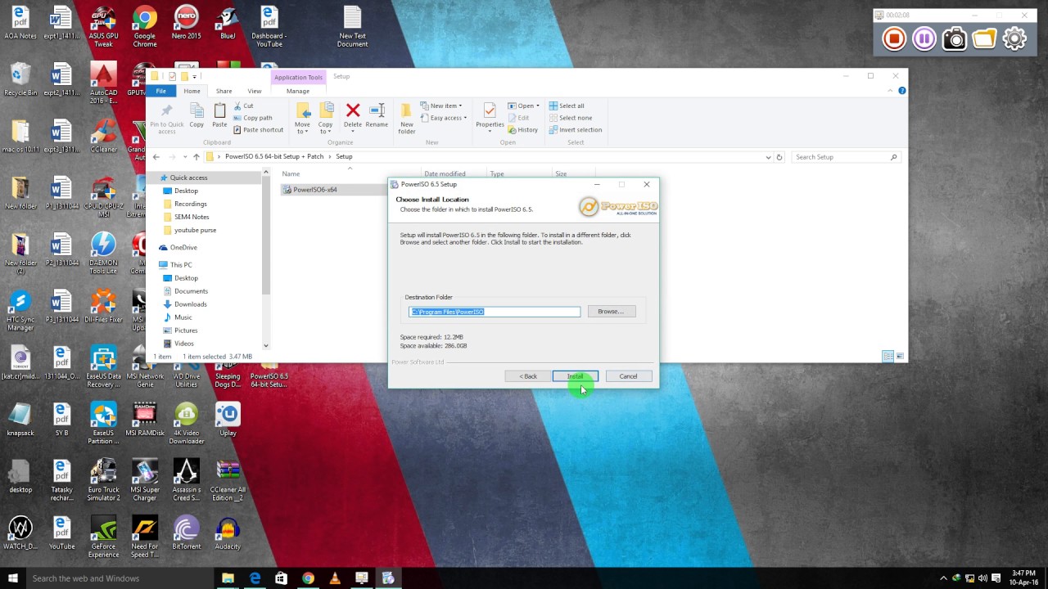This screenshot has width=1048, height=589.
Task: Open SEM4 Notes folder in navigation pane
Action: coord(192,217)
